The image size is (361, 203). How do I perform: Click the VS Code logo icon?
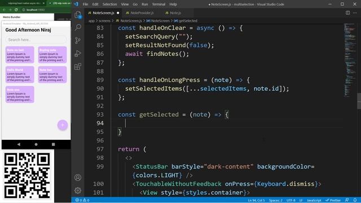[x=76, y=4]
